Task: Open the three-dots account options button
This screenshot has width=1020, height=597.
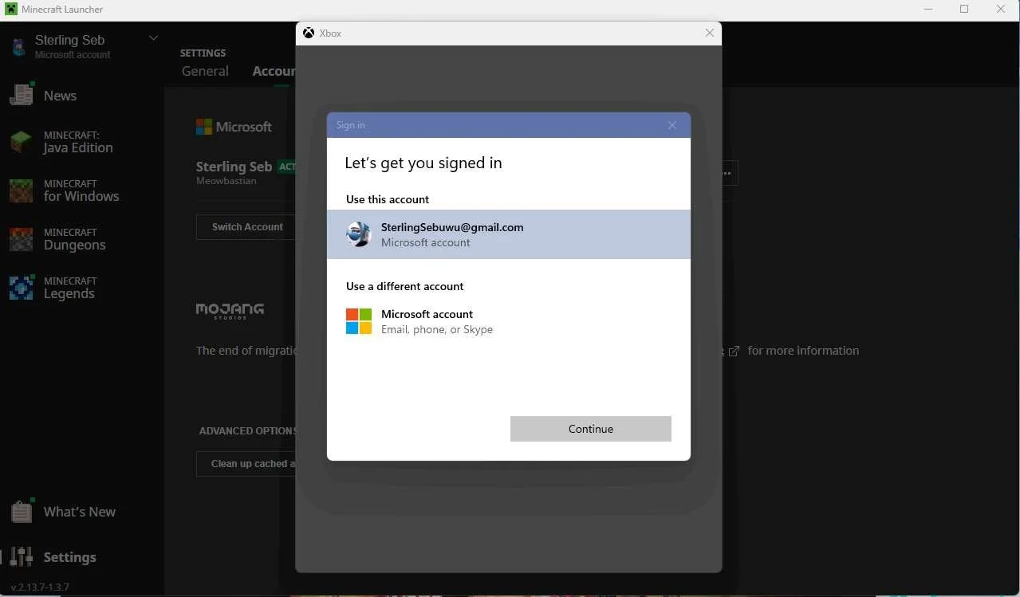Action: [x=727, y=173]
